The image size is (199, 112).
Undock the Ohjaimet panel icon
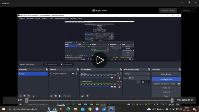point(180,69)
